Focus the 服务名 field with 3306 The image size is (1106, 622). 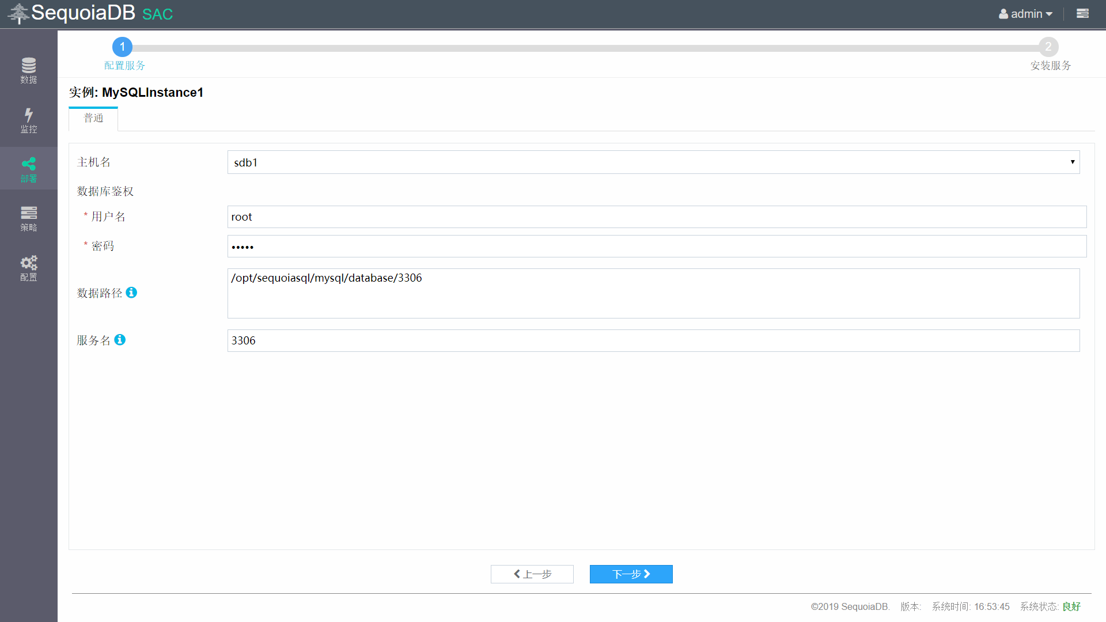(653, 340)
